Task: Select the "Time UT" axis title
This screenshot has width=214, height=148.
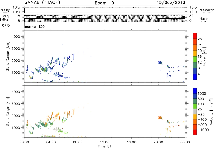Action: pyautogui.click(x=105, y=146)
